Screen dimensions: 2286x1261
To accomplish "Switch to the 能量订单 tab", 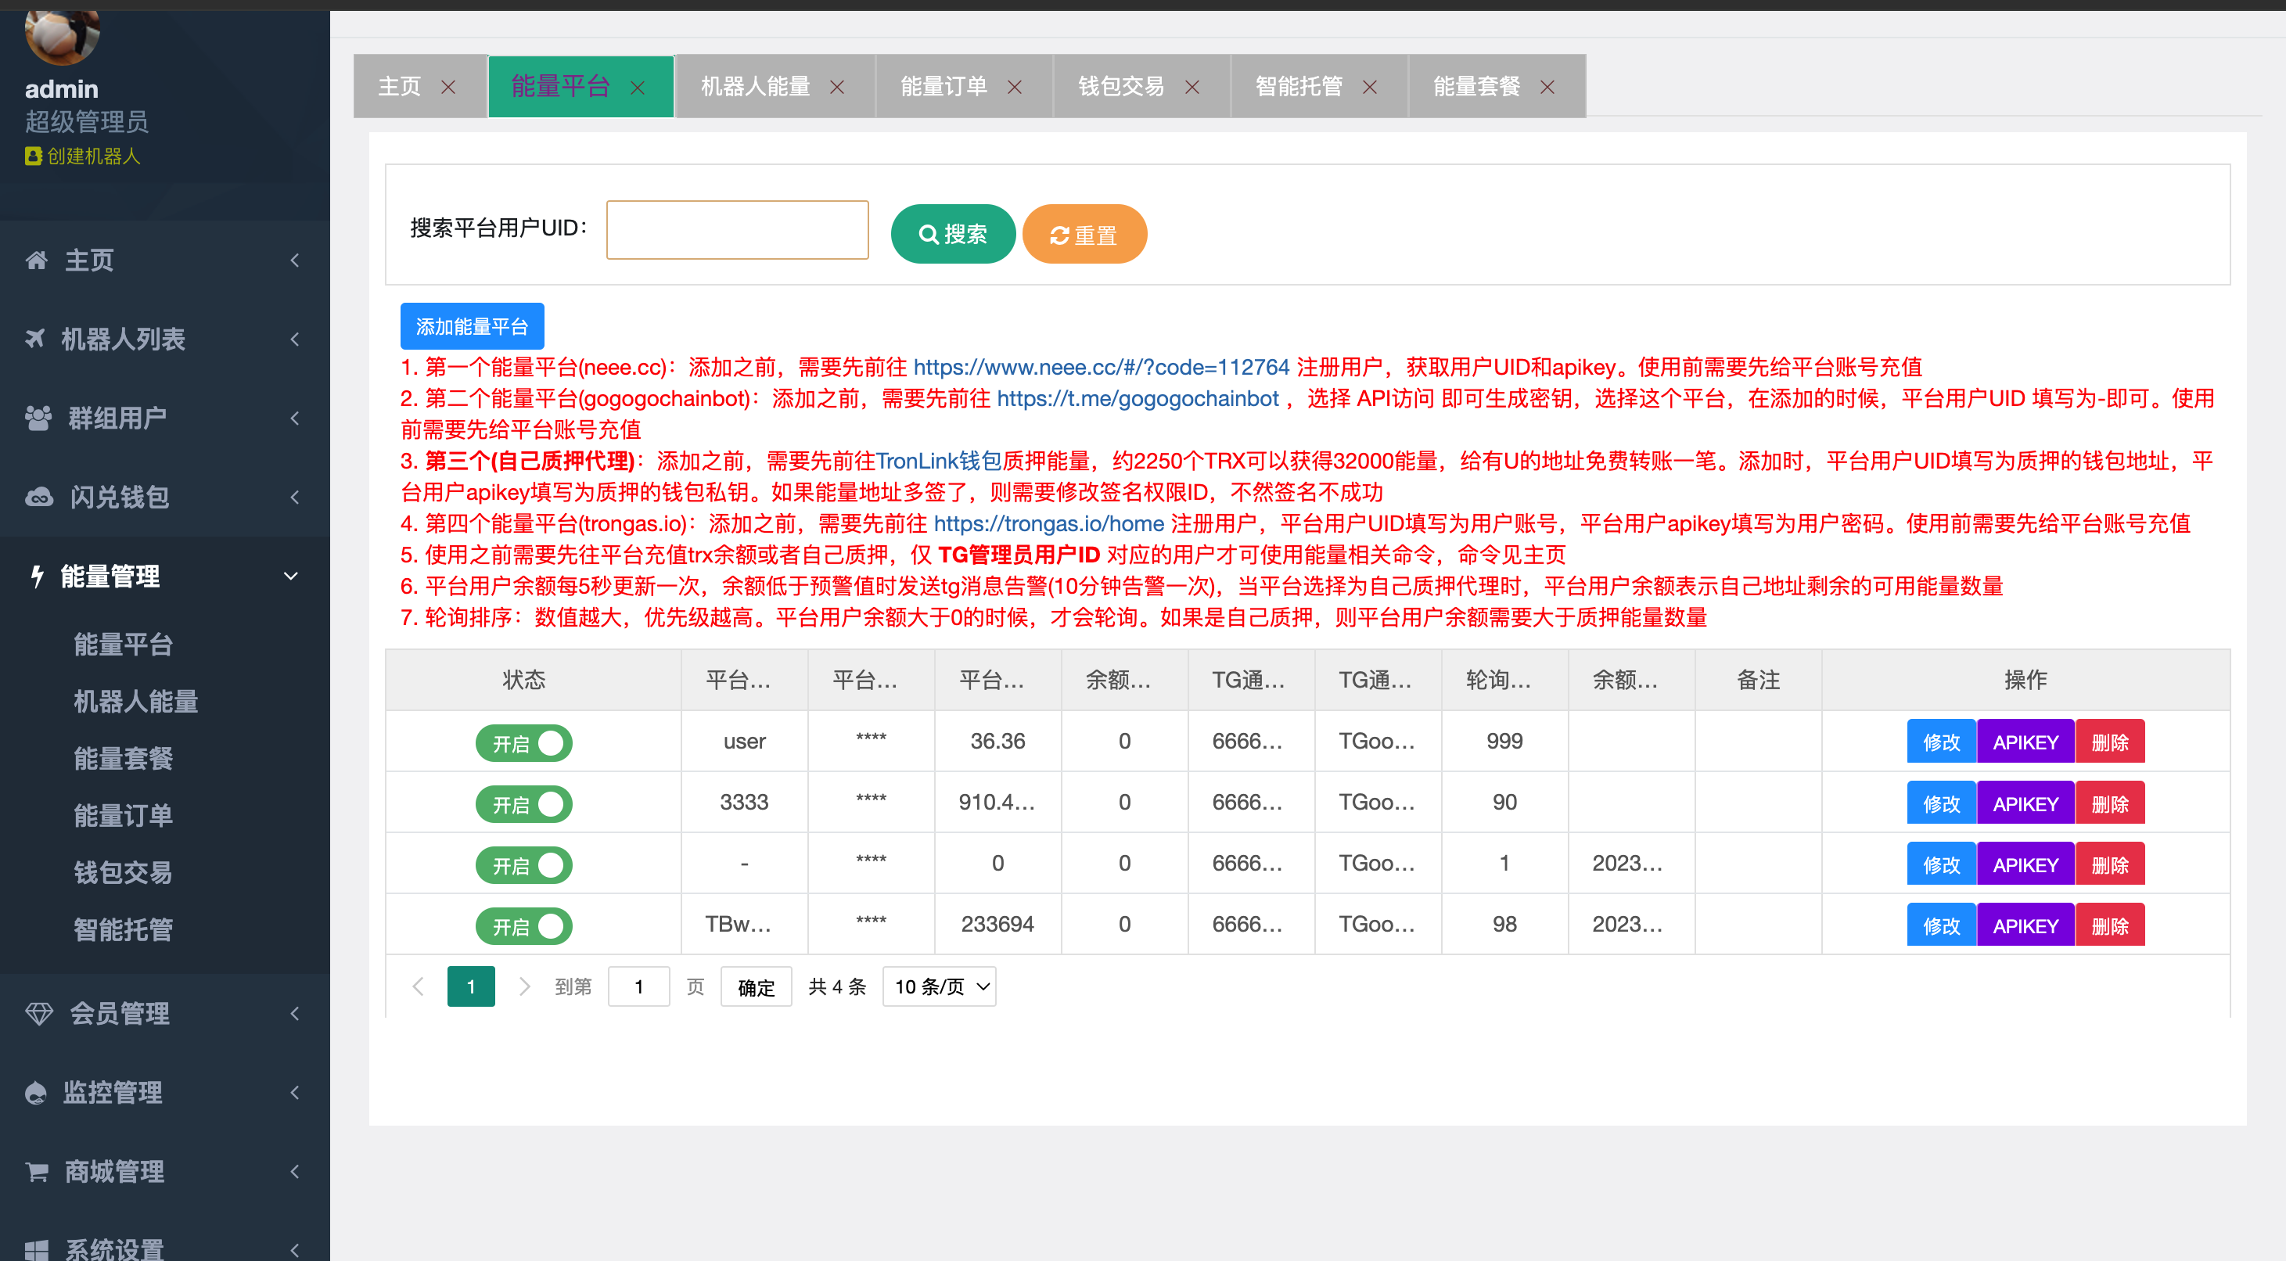I will click(x=944, y=86).
